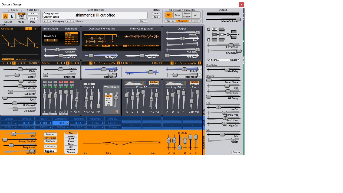
Task: Set Amp EG mode to DIGITAL
Action: [x=194, y=82]
